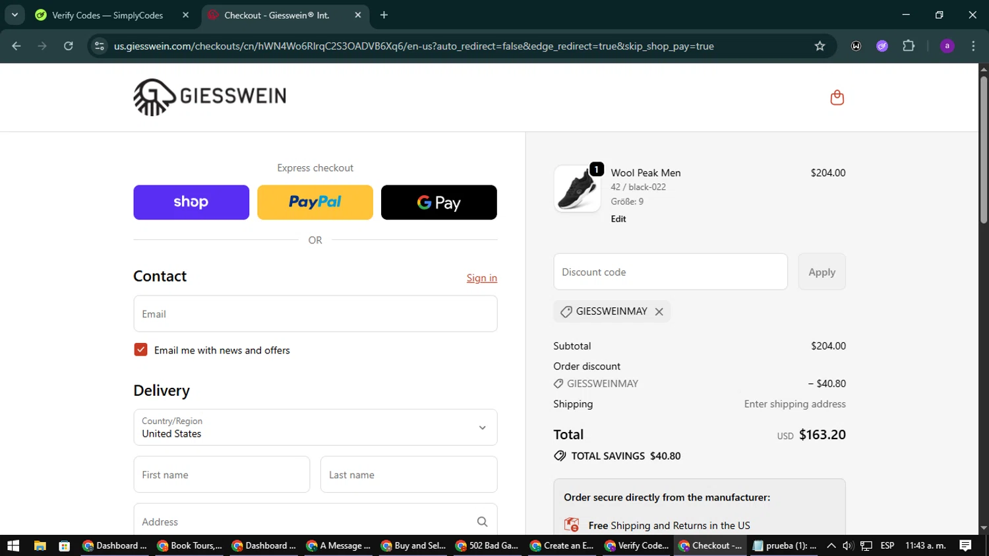Click the Enter shipping address text
Viewport: 989px width, 556px height.
pos(794,404)
